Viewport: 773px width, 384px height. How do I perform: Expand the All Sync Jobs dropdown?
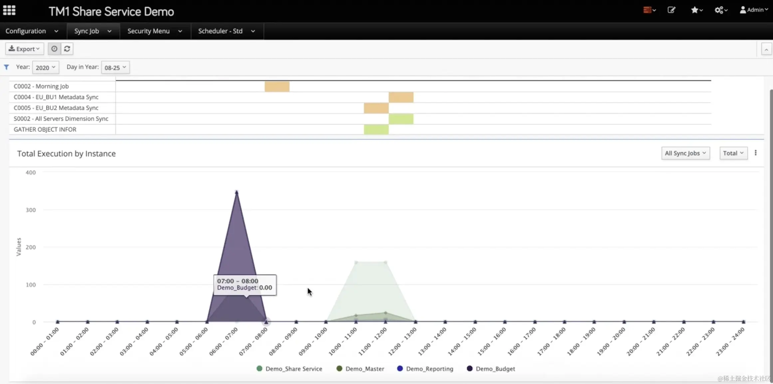pyautogui.click(x=685, y=153)
